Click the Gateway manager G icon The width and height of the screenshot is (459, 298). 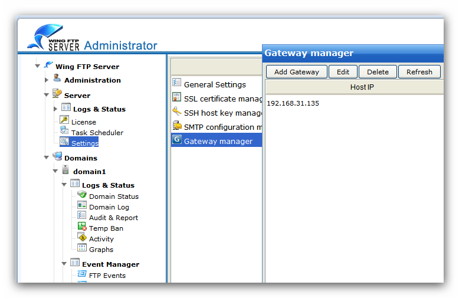tap(177, 139)
